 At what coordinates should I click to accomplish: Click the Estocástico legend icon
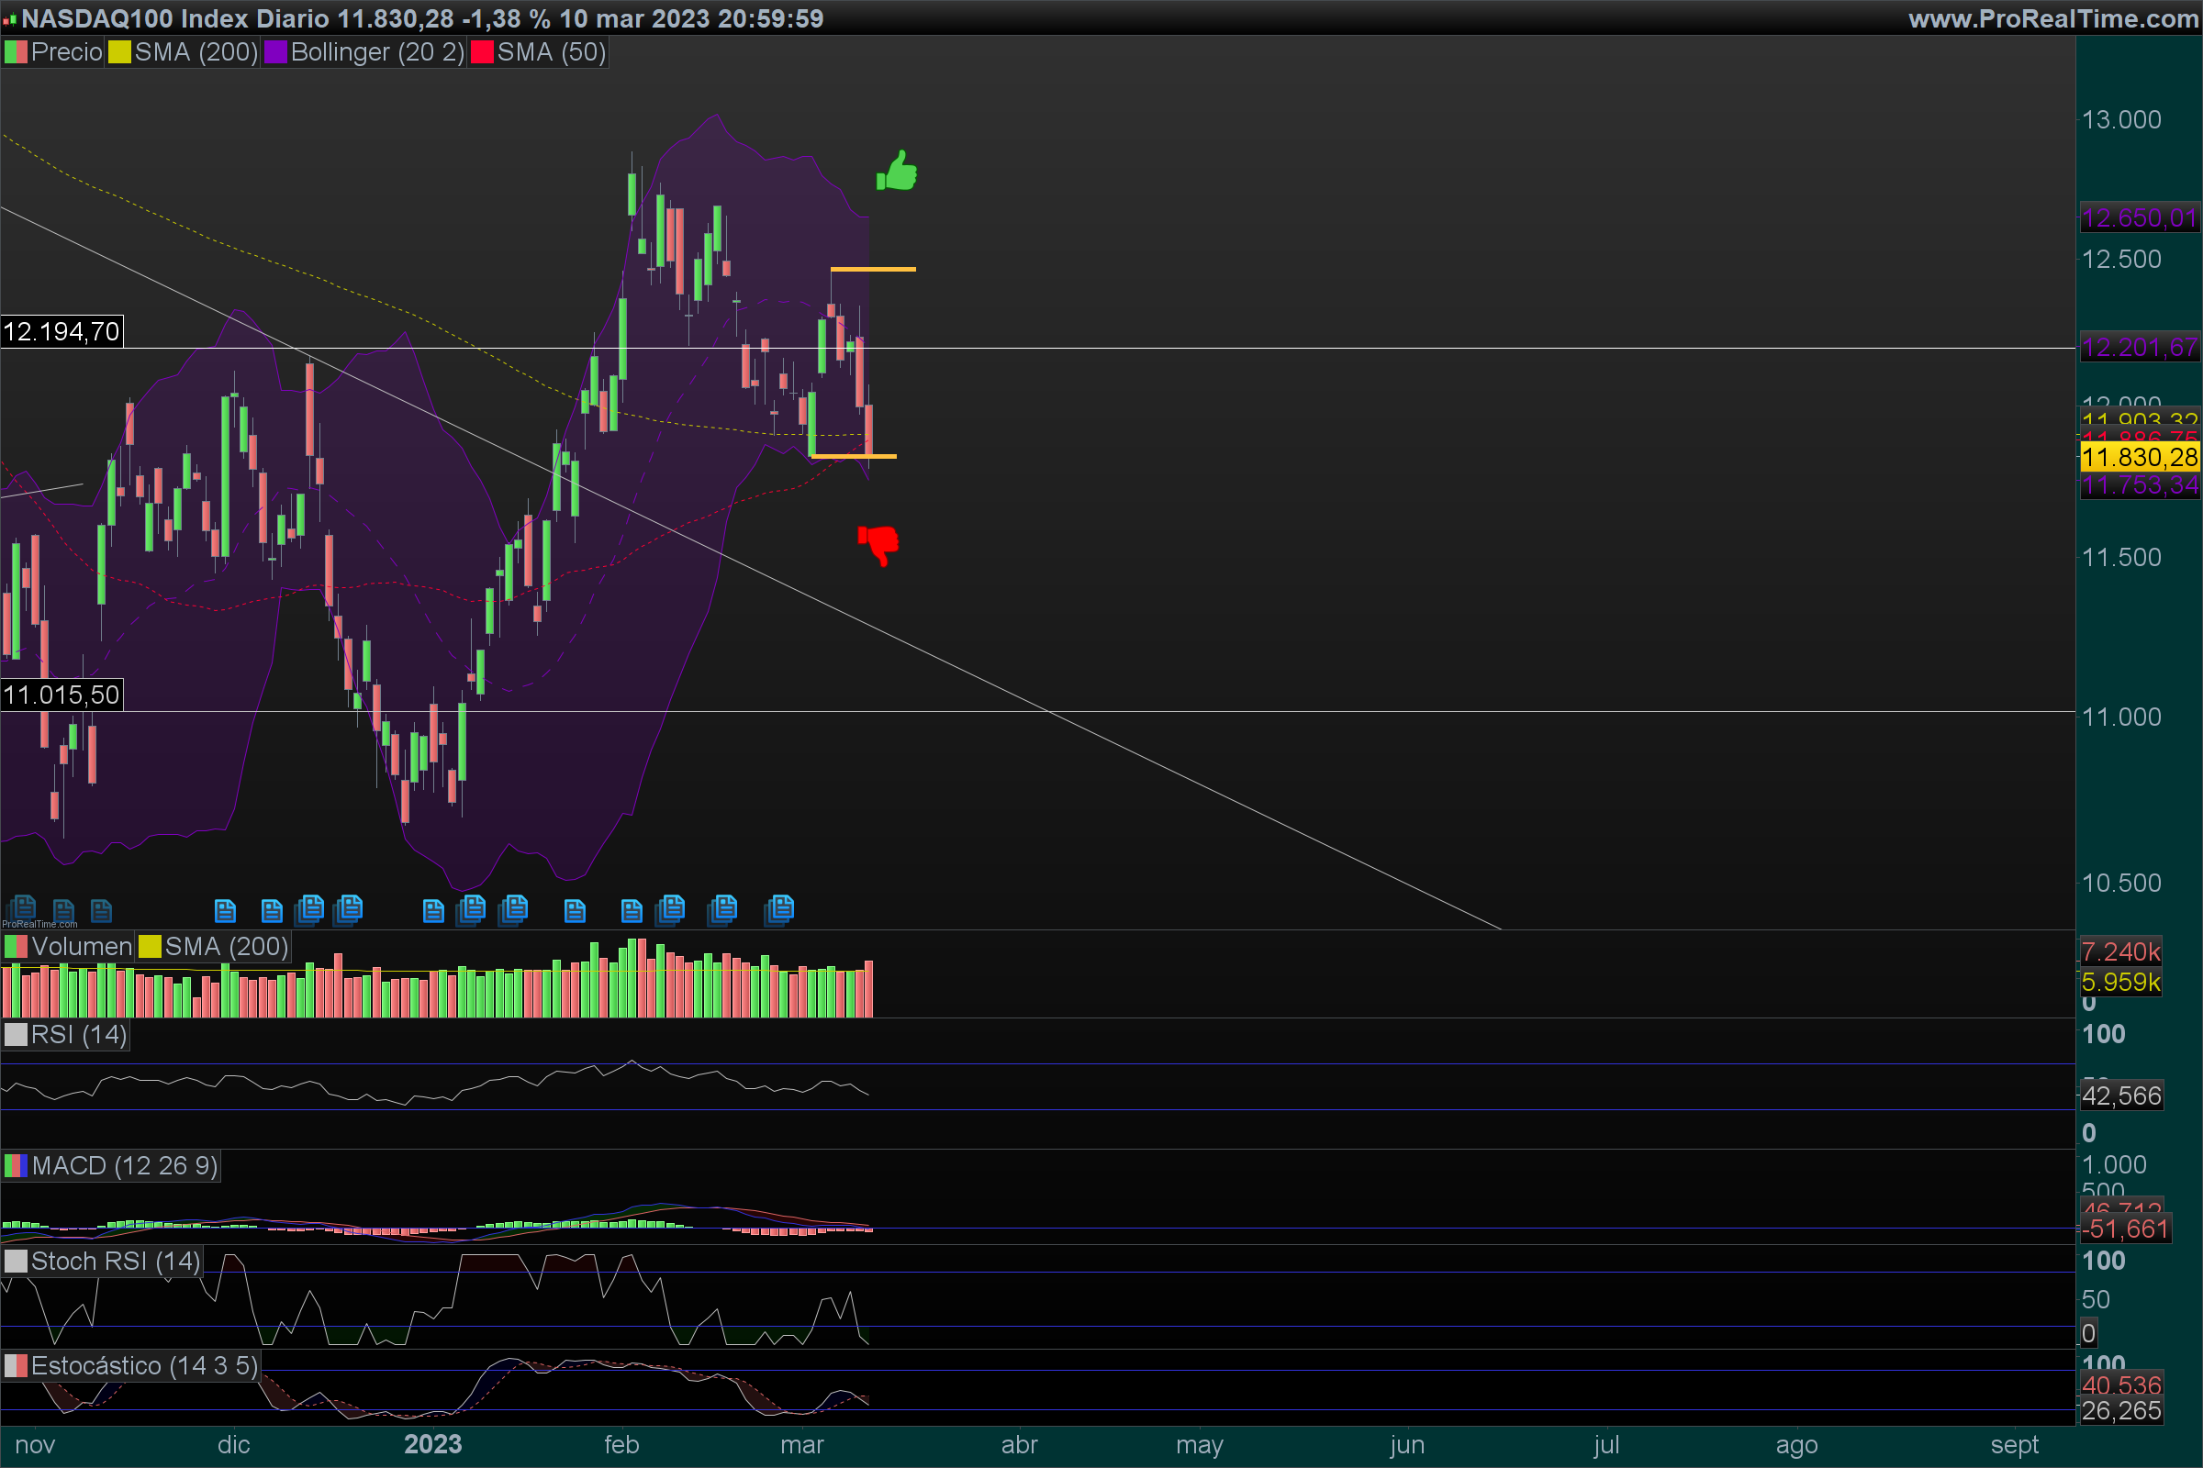coord(16,1366)
